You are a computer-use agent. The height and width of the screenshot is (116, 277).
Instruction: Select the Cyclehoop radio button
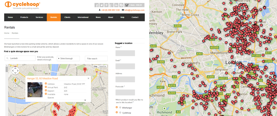tap(120, 113)
